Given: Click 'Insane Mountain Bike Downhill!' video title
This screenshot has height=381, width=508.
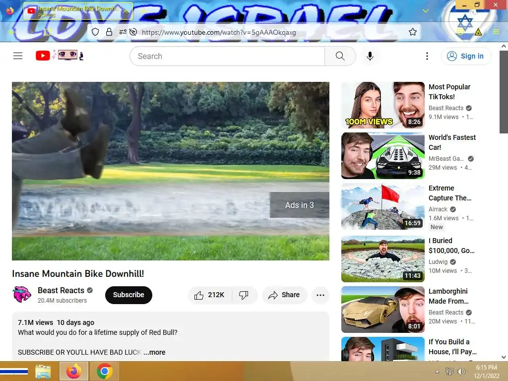Looking at the screenshot, I should (78, 274).
